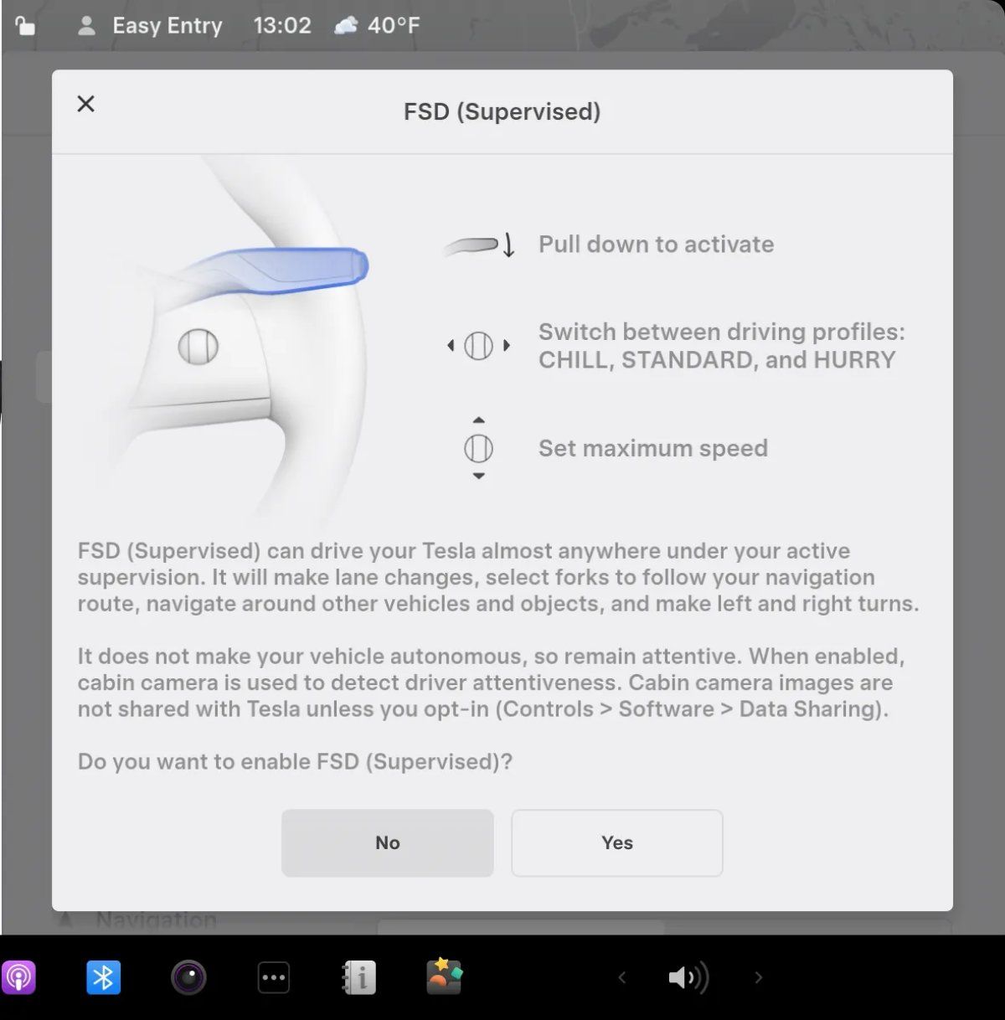The height and width of the screenshot is (1020, 1005).
Task: Open Bluetooth settings from the dock
Action: (104, 977)
